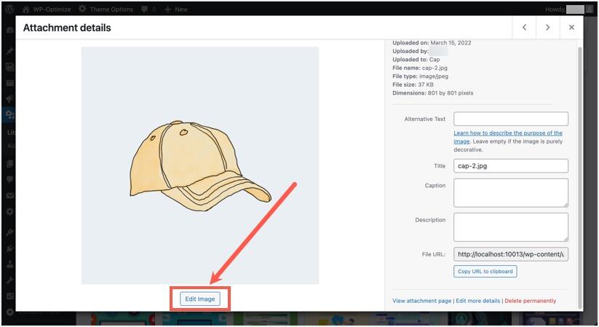Viewport: 599px width, 327px height.
Task: Go to next attachment with right chevron
Action: (547, 27)
